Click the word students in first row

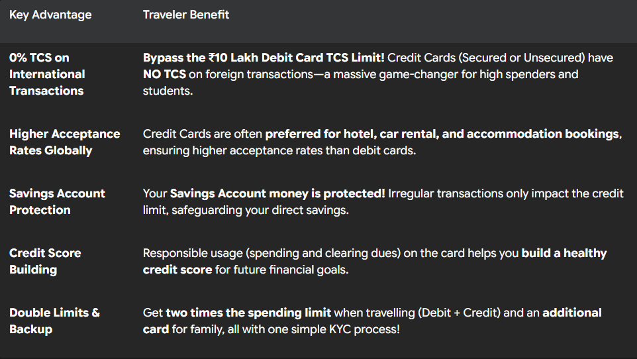point(168,91)
